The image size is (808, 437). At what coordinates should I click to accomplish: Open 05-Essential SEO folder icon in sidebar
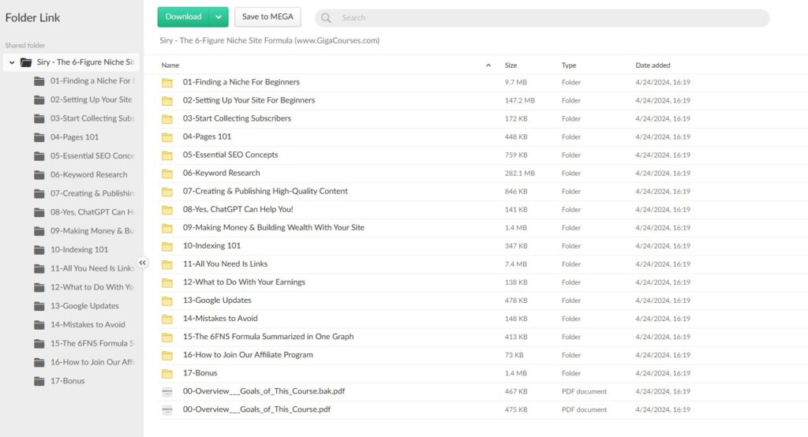click(39, 156)
